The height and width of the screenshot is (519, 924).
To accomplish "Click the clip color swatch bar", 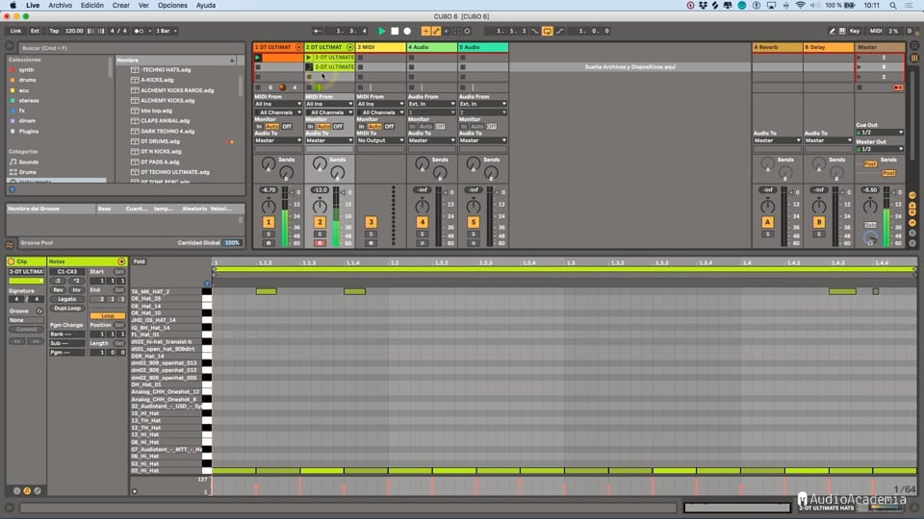I will 26,281.
